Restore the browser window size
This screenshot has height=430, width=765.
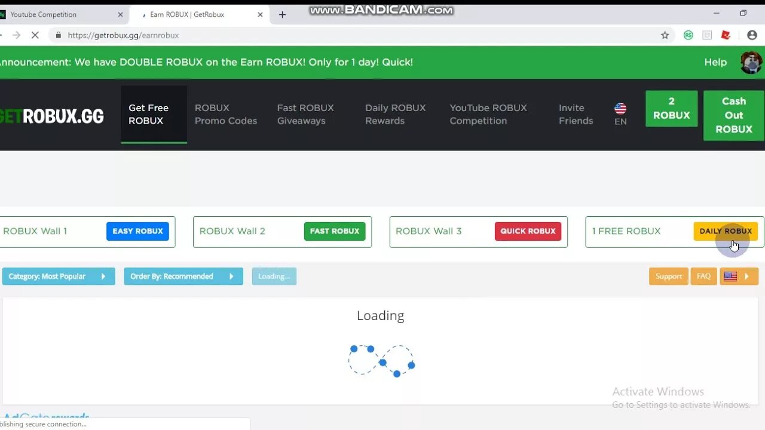point(743,13)
